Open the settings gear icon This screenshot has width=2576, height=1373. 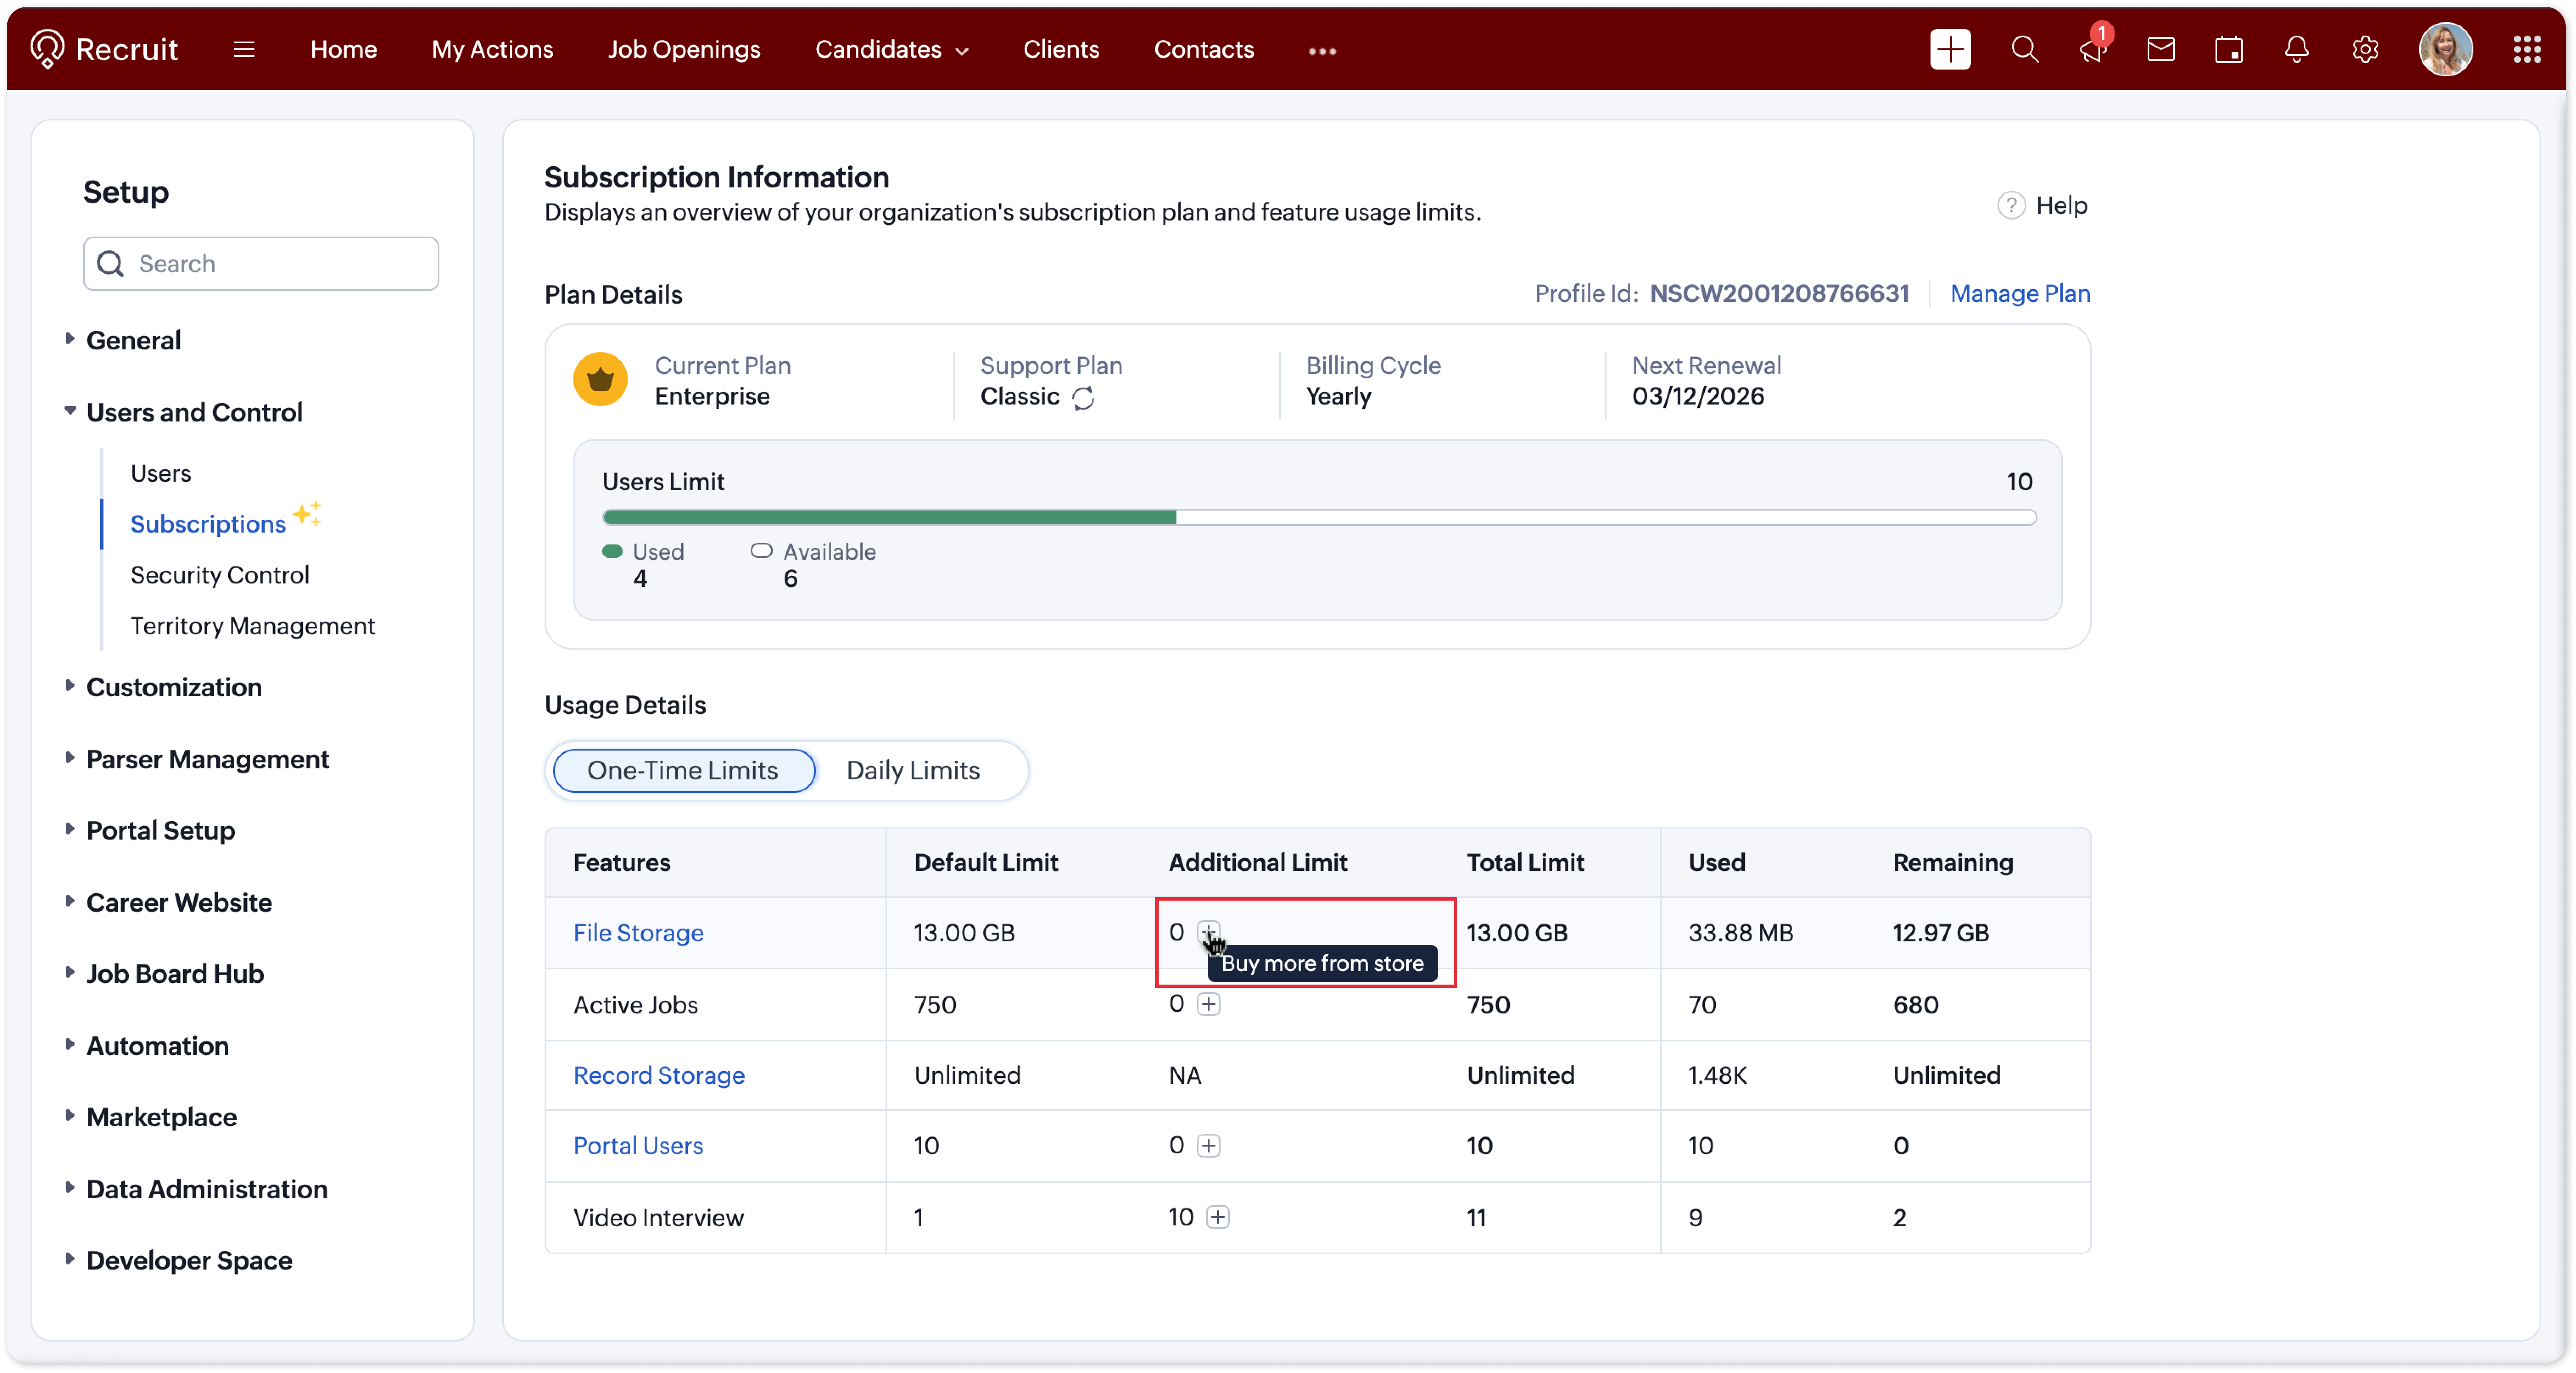coord(2365,49)
